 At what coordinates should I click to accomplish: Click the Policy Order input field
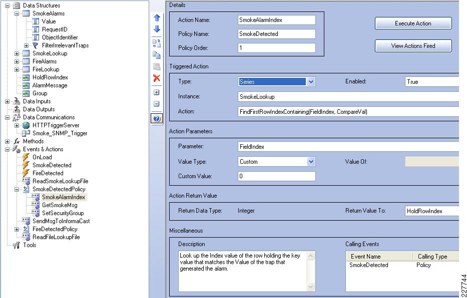click(x=277, y=48)
